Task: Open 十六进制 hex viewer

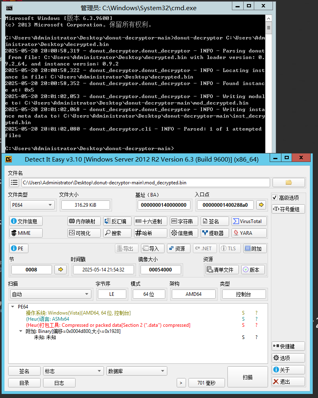Action: [x=151, y=221]
